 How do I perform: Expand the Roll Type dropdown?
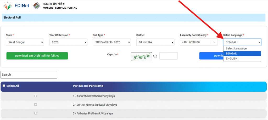pyautogui.click(x=112, y=42)
